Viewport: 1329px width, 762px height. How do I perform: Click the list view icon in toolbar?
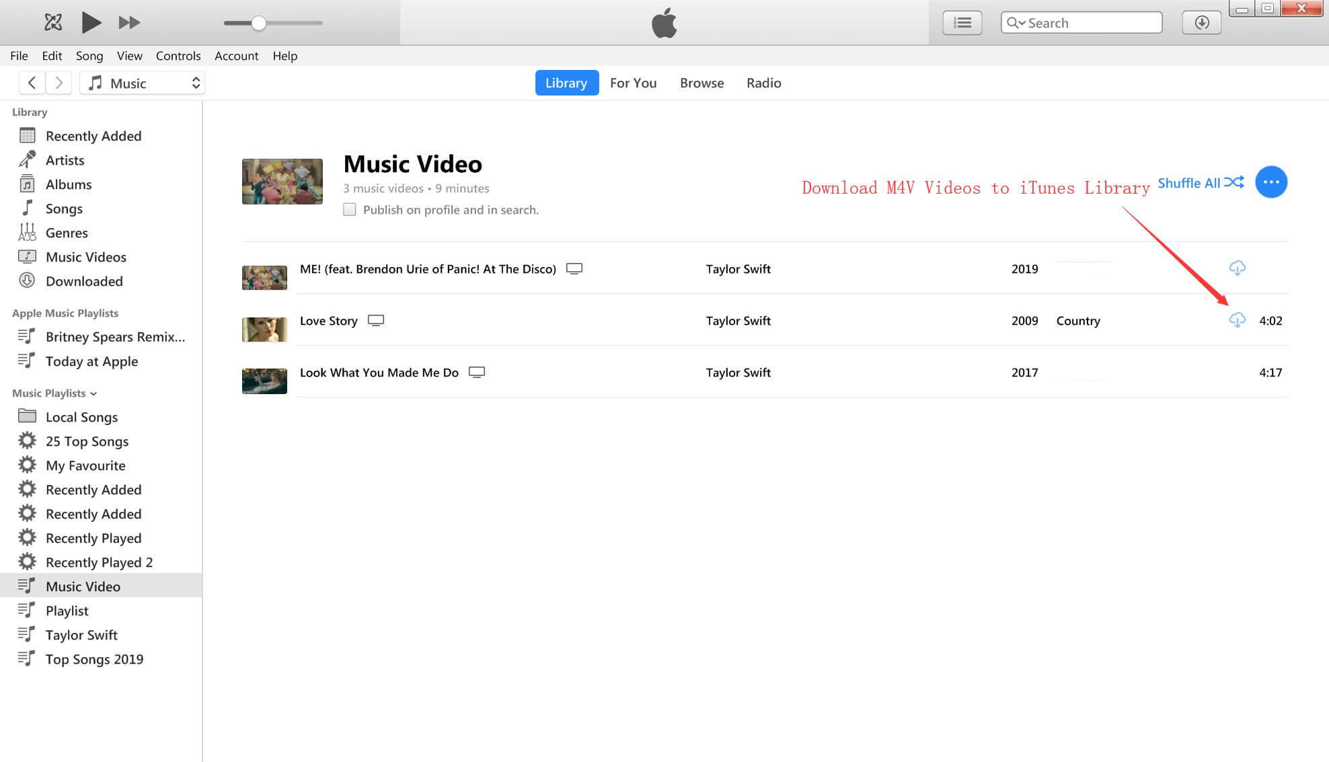964,23
